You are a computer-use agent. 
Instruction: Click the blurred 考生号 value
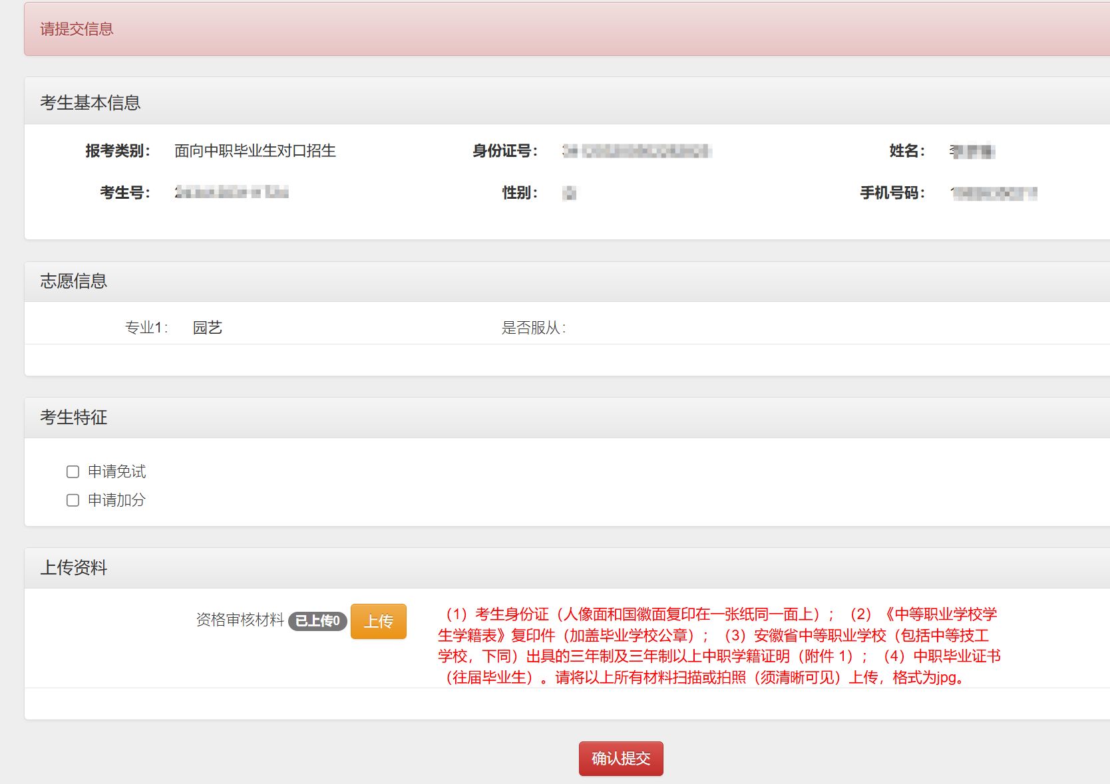click(x=232, y=193)
